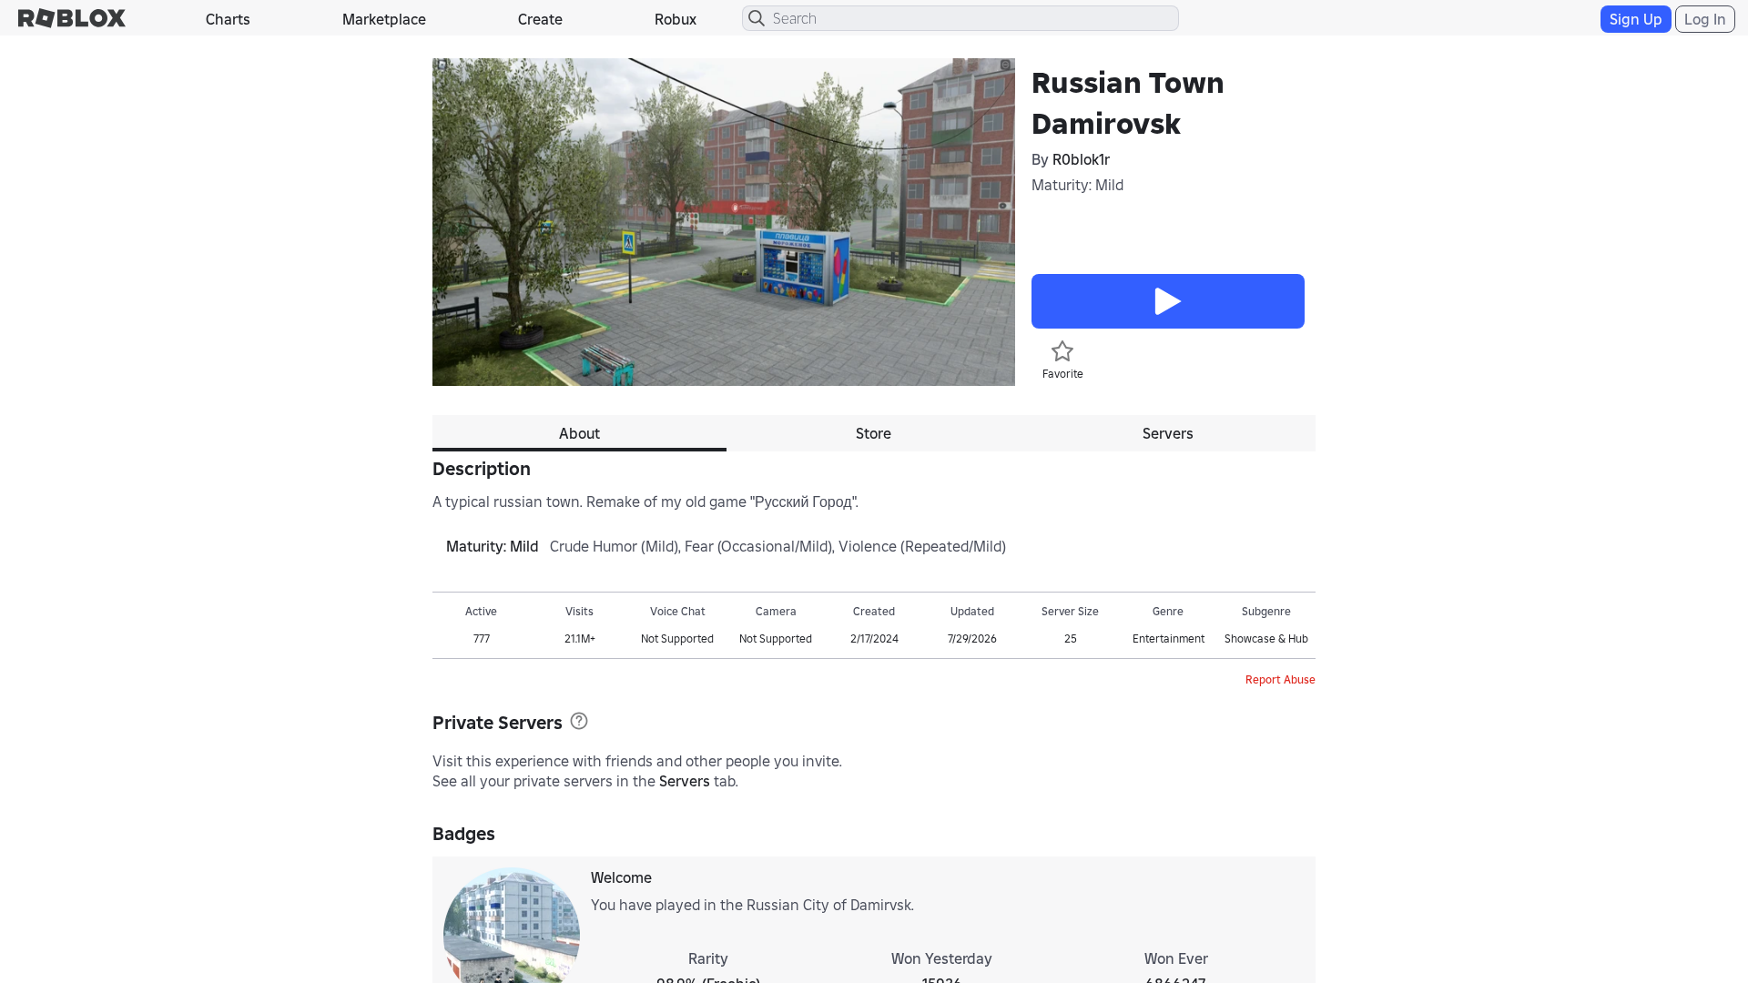Click the Visits value 21.1M+
The width and height of the screenshot is (1748, 983).
point(580,639)
